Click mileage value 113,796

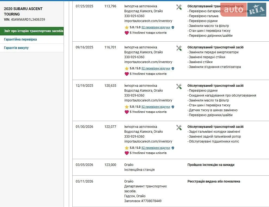110,6
